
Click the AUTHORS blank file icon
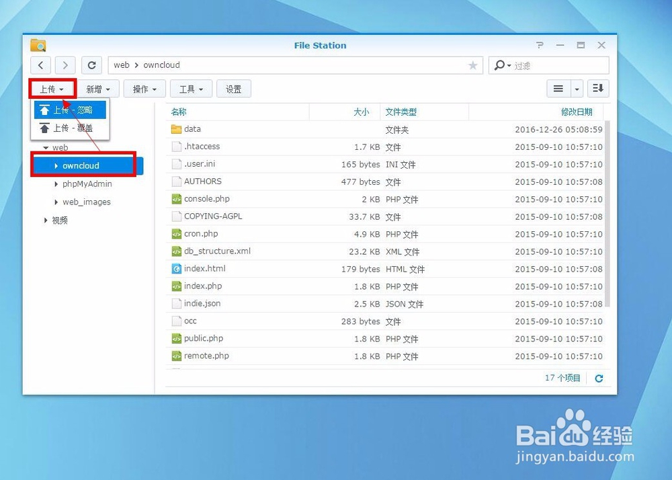(x=176, y=182)
